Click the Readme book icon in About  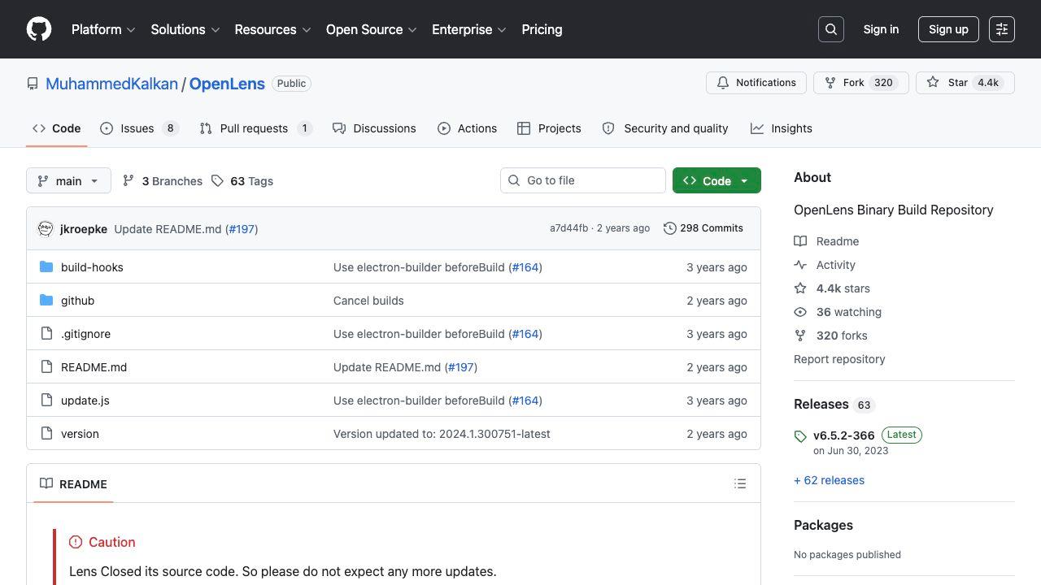[x=800, y=241]
